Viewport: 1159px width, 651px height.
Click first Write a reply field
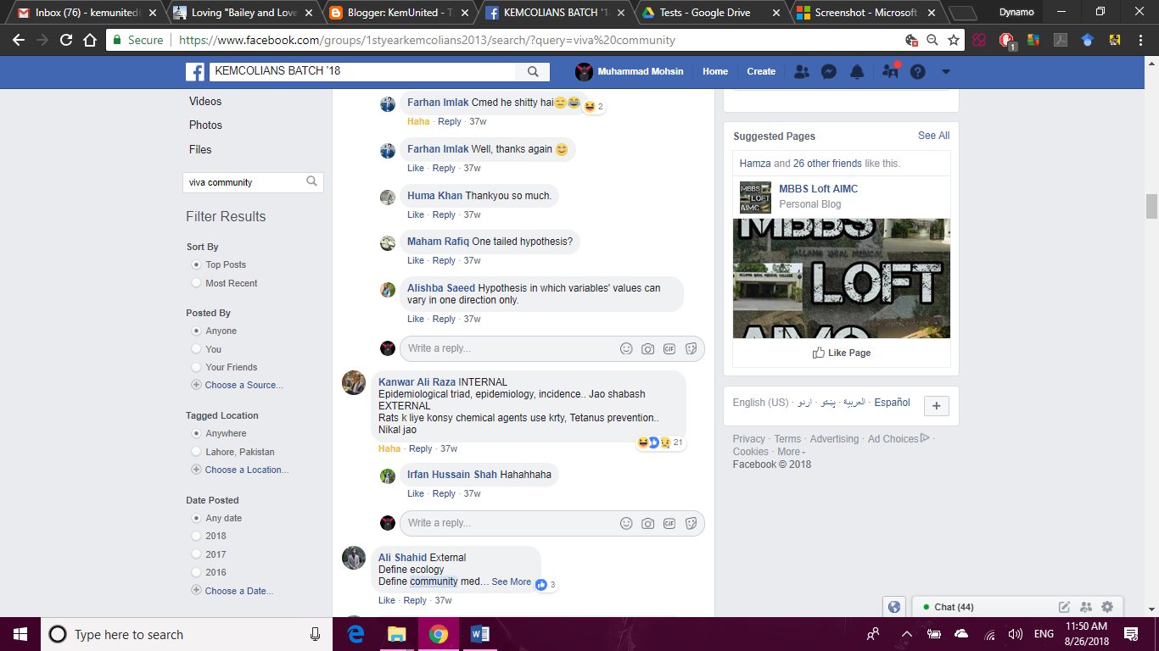[x=552, y=348]
